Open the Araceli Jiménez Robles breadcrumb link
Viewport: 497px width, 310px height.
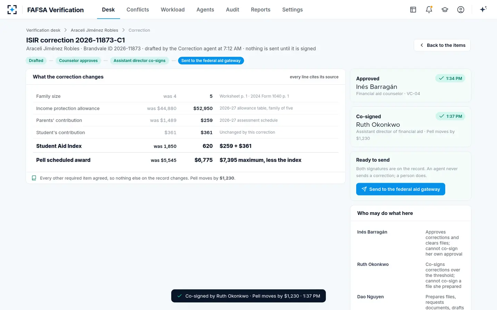click(95, 30)
